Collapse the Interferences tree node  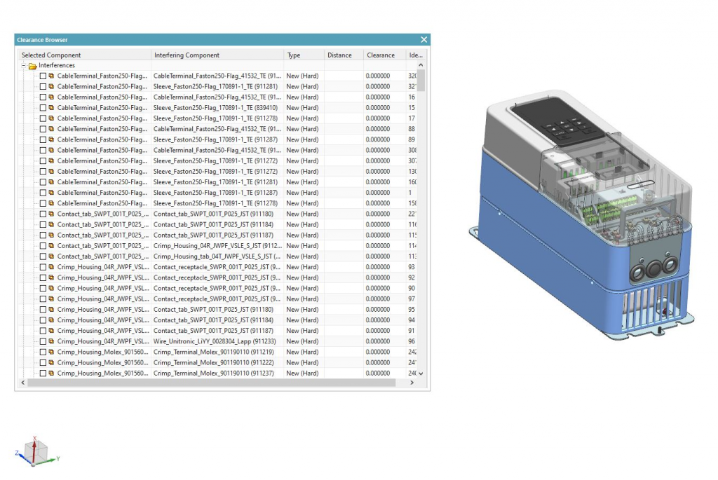click(x=24, y=66)
